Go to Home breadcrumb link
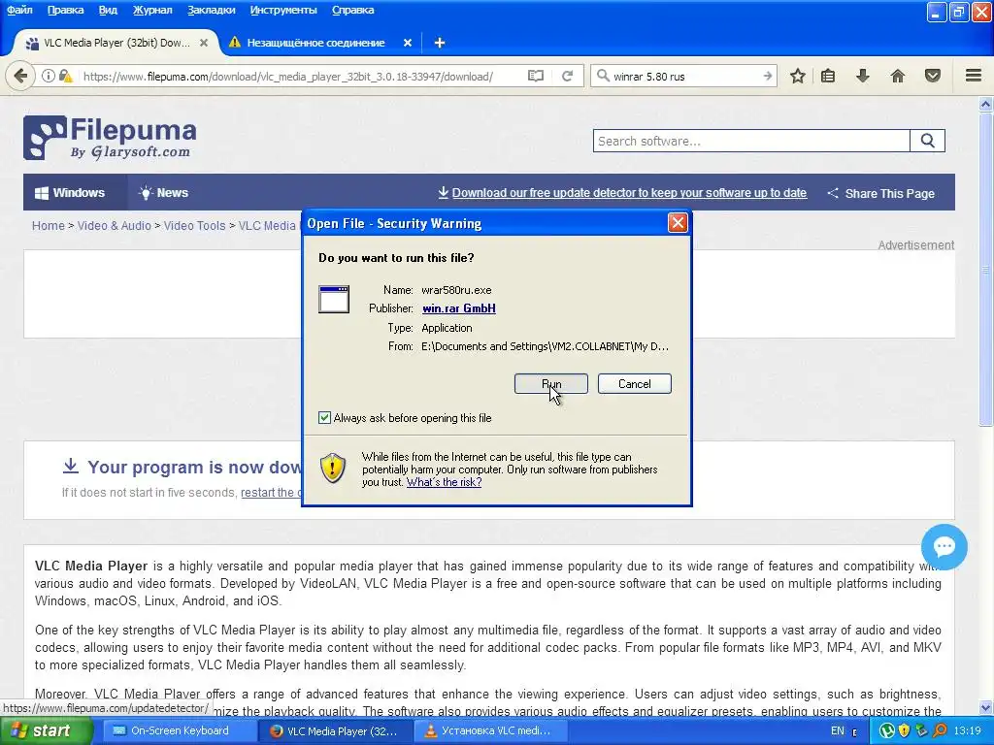Viewport: 994px width, 745px height. pyautogui.click(x=49, y=225)
